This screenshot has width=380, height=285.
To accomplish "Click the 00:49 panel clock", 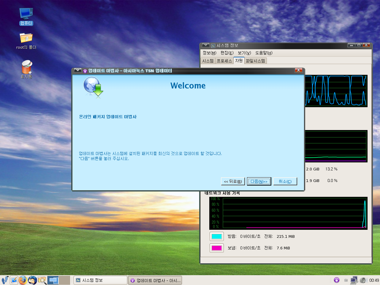I will (374, 280).
